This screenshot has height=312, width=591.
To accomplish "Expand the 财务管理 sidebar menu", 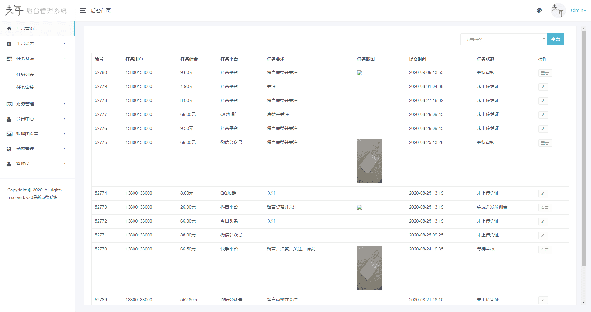I will pyautogui.click(x=37, y=104).
